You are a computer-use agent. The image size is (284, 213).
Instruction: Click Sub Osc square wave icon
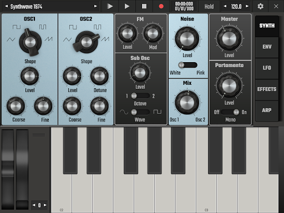coord(158,111)
